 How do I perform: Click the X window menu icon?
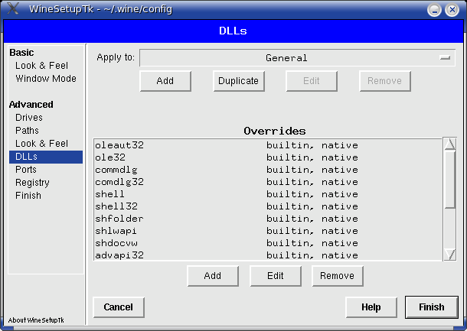[13, 9]
